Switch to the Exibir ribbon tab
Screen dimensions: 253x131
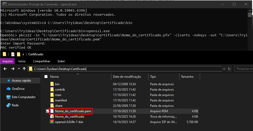[x=61, y=61]
